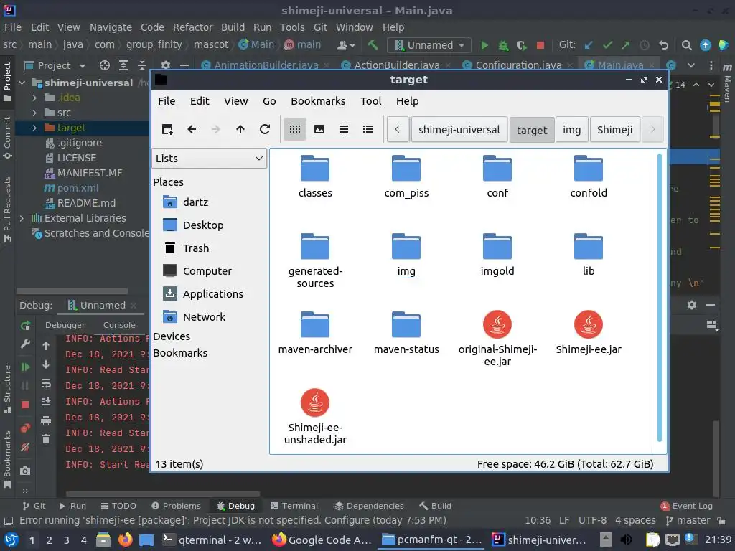Push commits via Git arrow icon
Screen dimensions: 735x551
(x=626, y=45)
